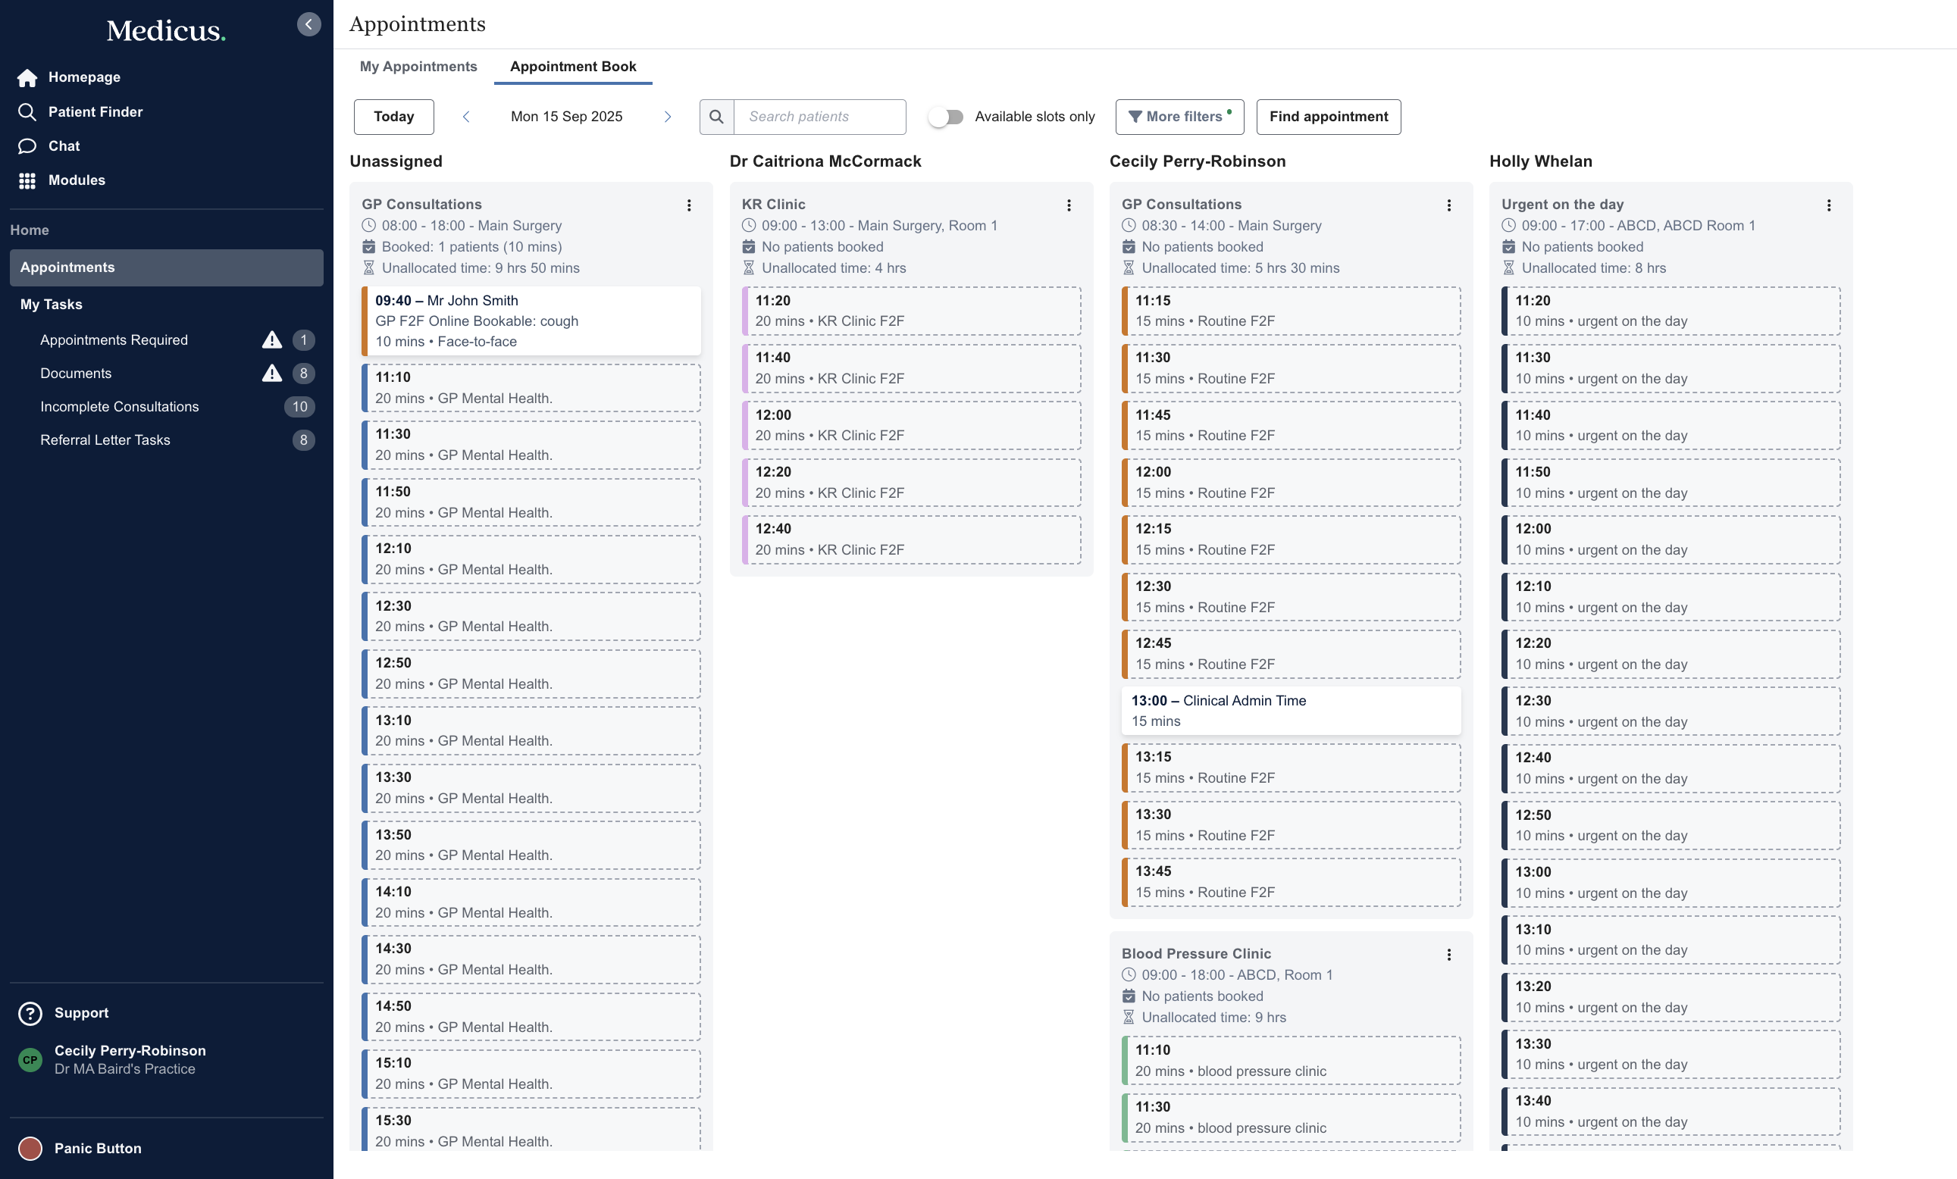This screenshot has height=1179, width=1957.
Task: Click the patient search magnifier icon
Action: (716, 117)
